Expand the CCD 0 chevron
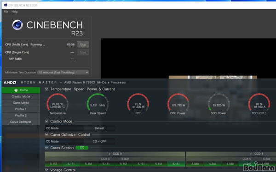276x172 pixels. pyautogui.click(x=109, y=154)
